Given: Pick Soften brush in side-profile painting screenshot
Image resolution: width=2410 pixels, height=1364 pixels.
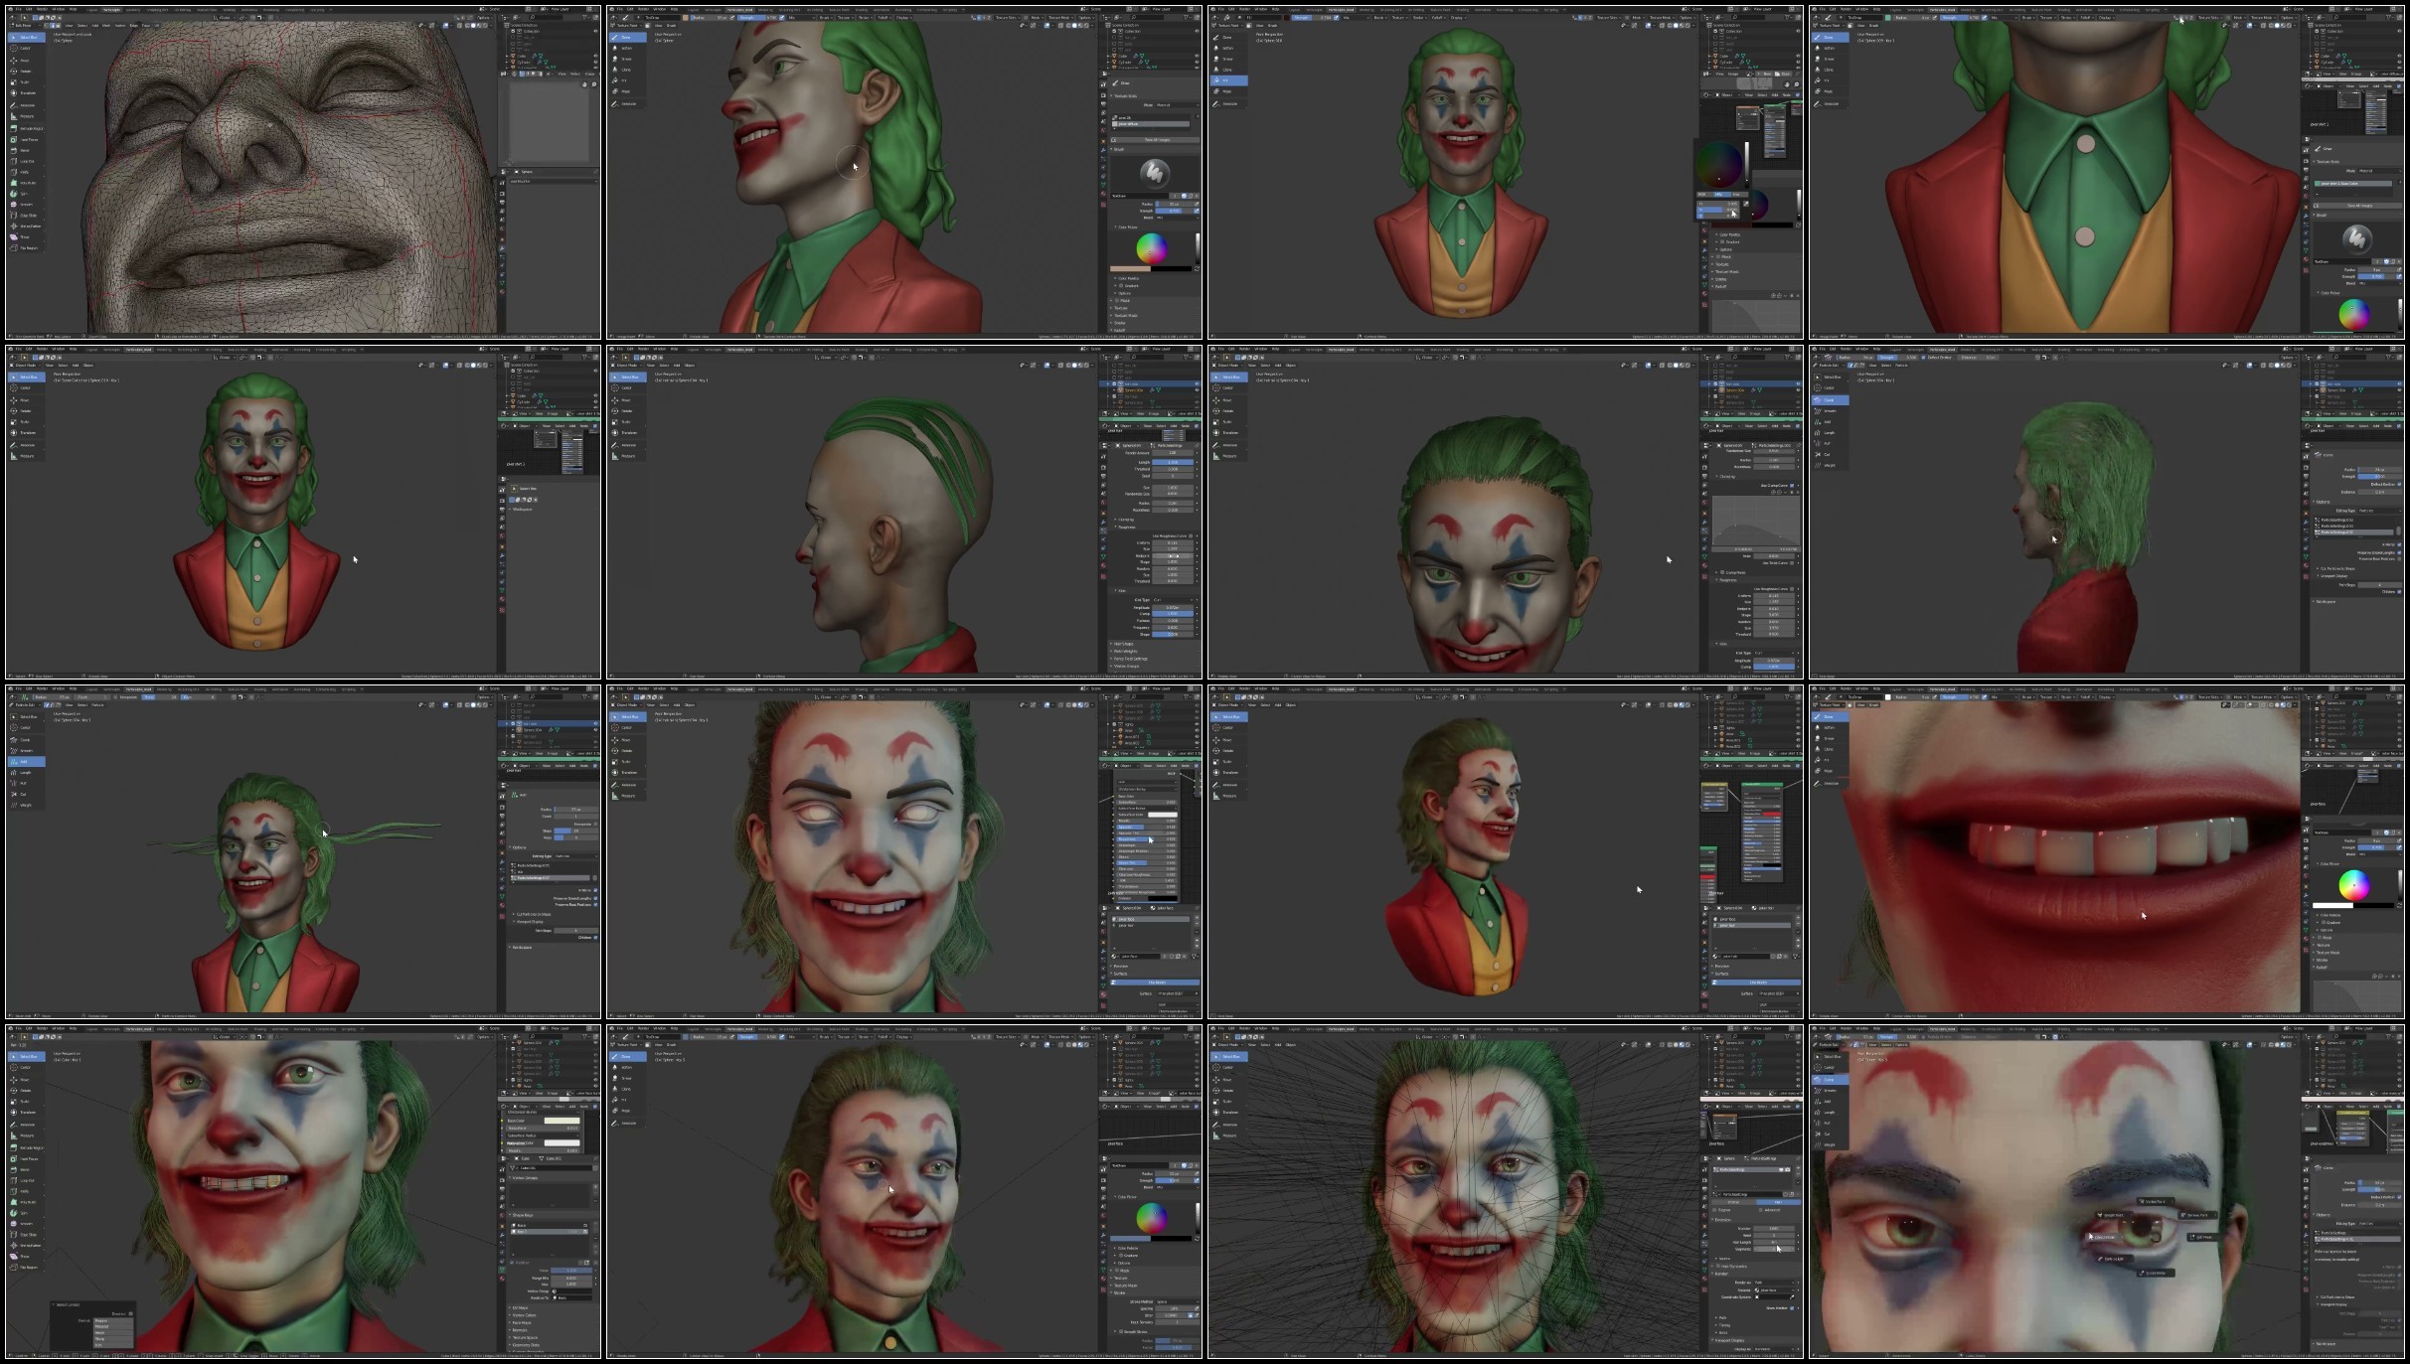Looking at the screenshot, I should point(627,48).
